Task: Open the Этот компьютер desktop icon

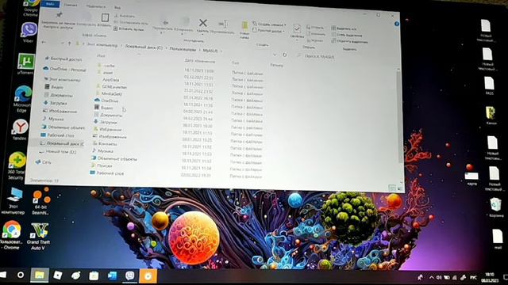Action: pos(13,200)
